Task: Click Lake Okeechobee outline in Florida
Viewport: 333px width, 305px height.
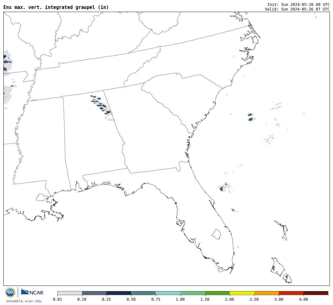Action: click(216, 234)
